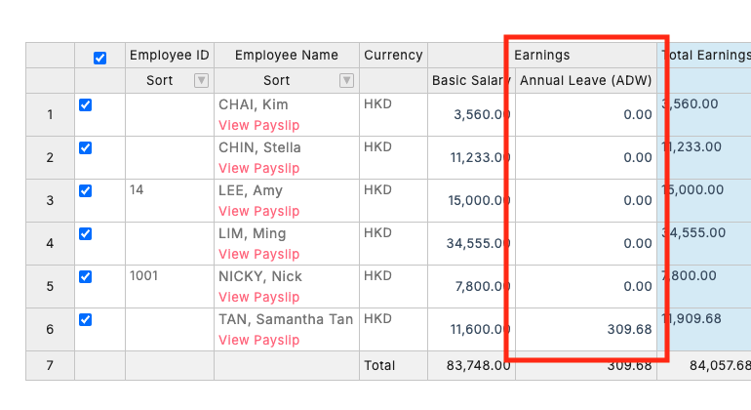751x410 pixels.
Task: Click the Total row label
Action: coord(379,366)
